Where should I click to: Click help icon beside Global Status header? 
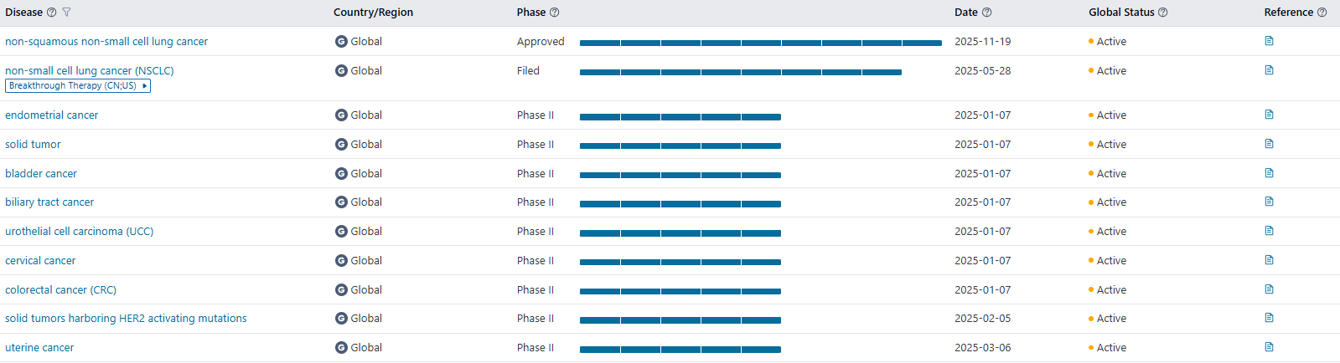point(1163,13)
